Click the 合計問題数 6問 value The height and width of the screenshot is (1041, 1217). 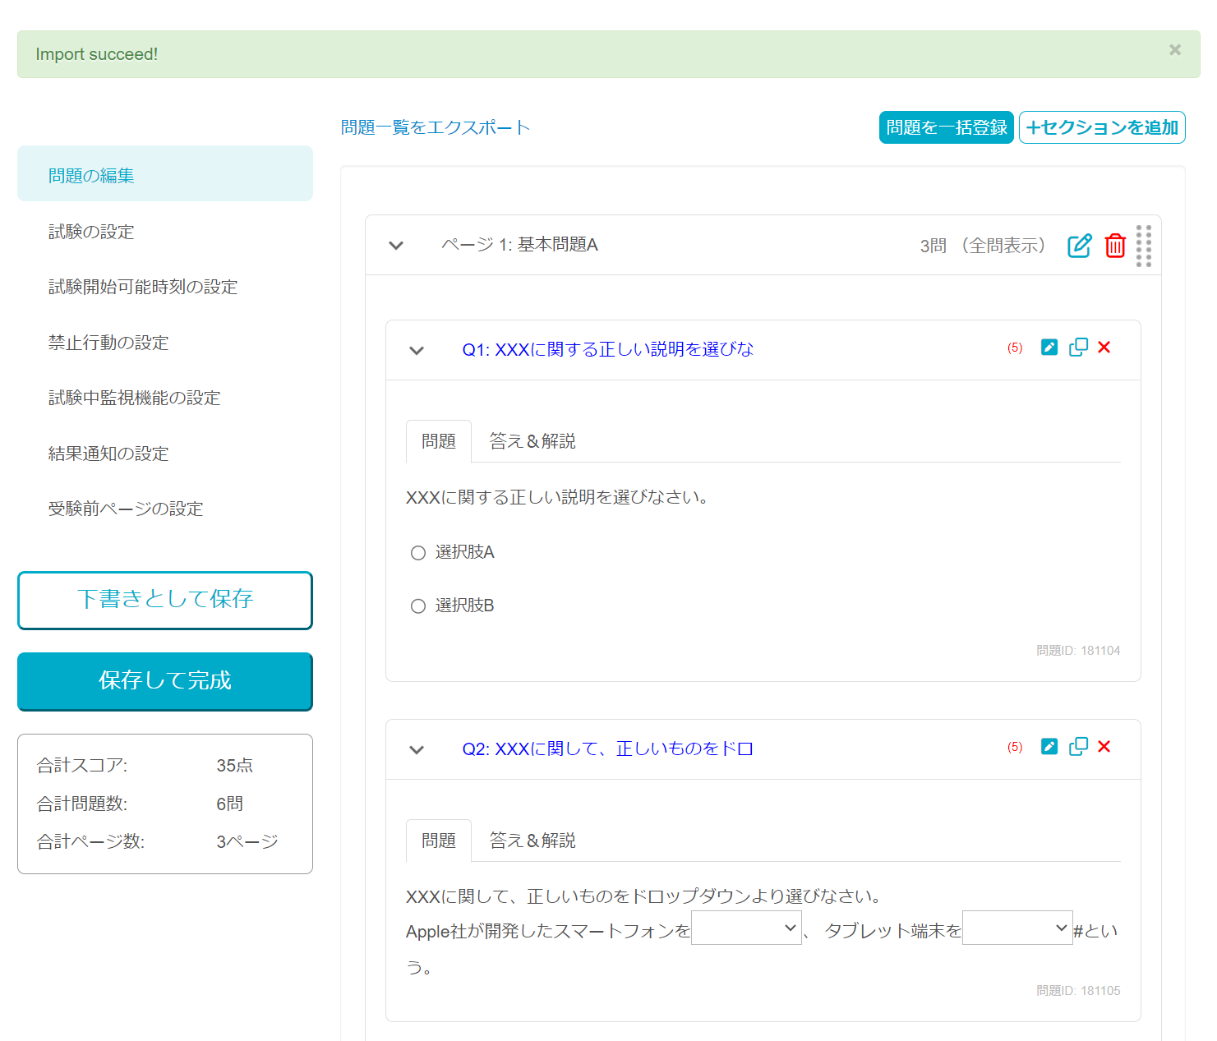[229, 804]
